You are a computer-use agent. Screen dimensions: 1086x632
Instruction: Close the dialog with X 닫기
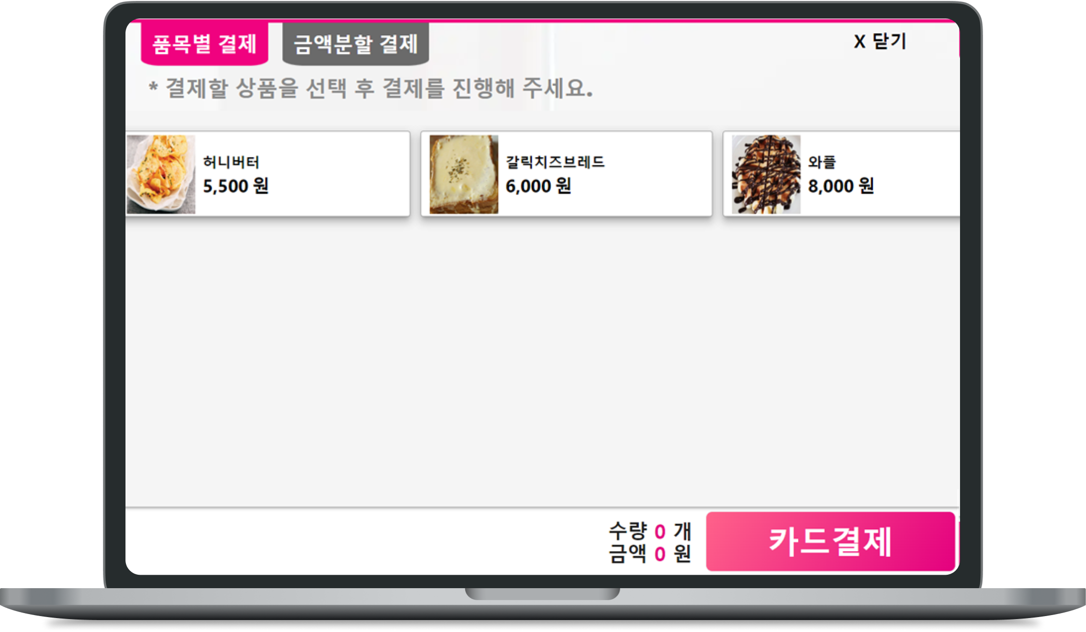click(x=880, y=41)
